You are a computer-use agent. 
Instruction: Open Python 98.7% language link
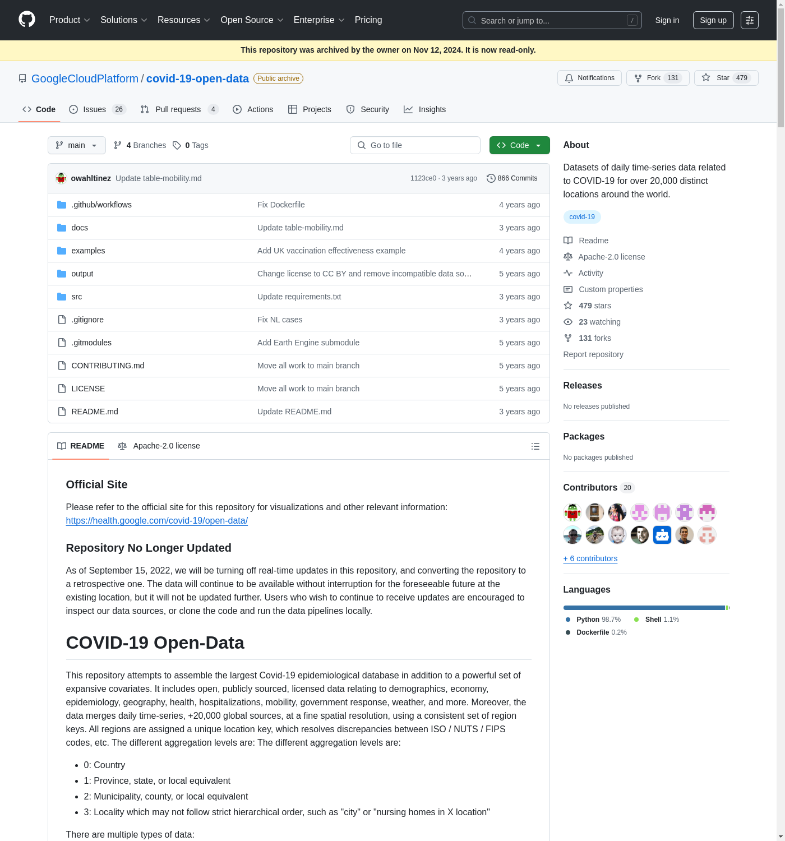593,620
